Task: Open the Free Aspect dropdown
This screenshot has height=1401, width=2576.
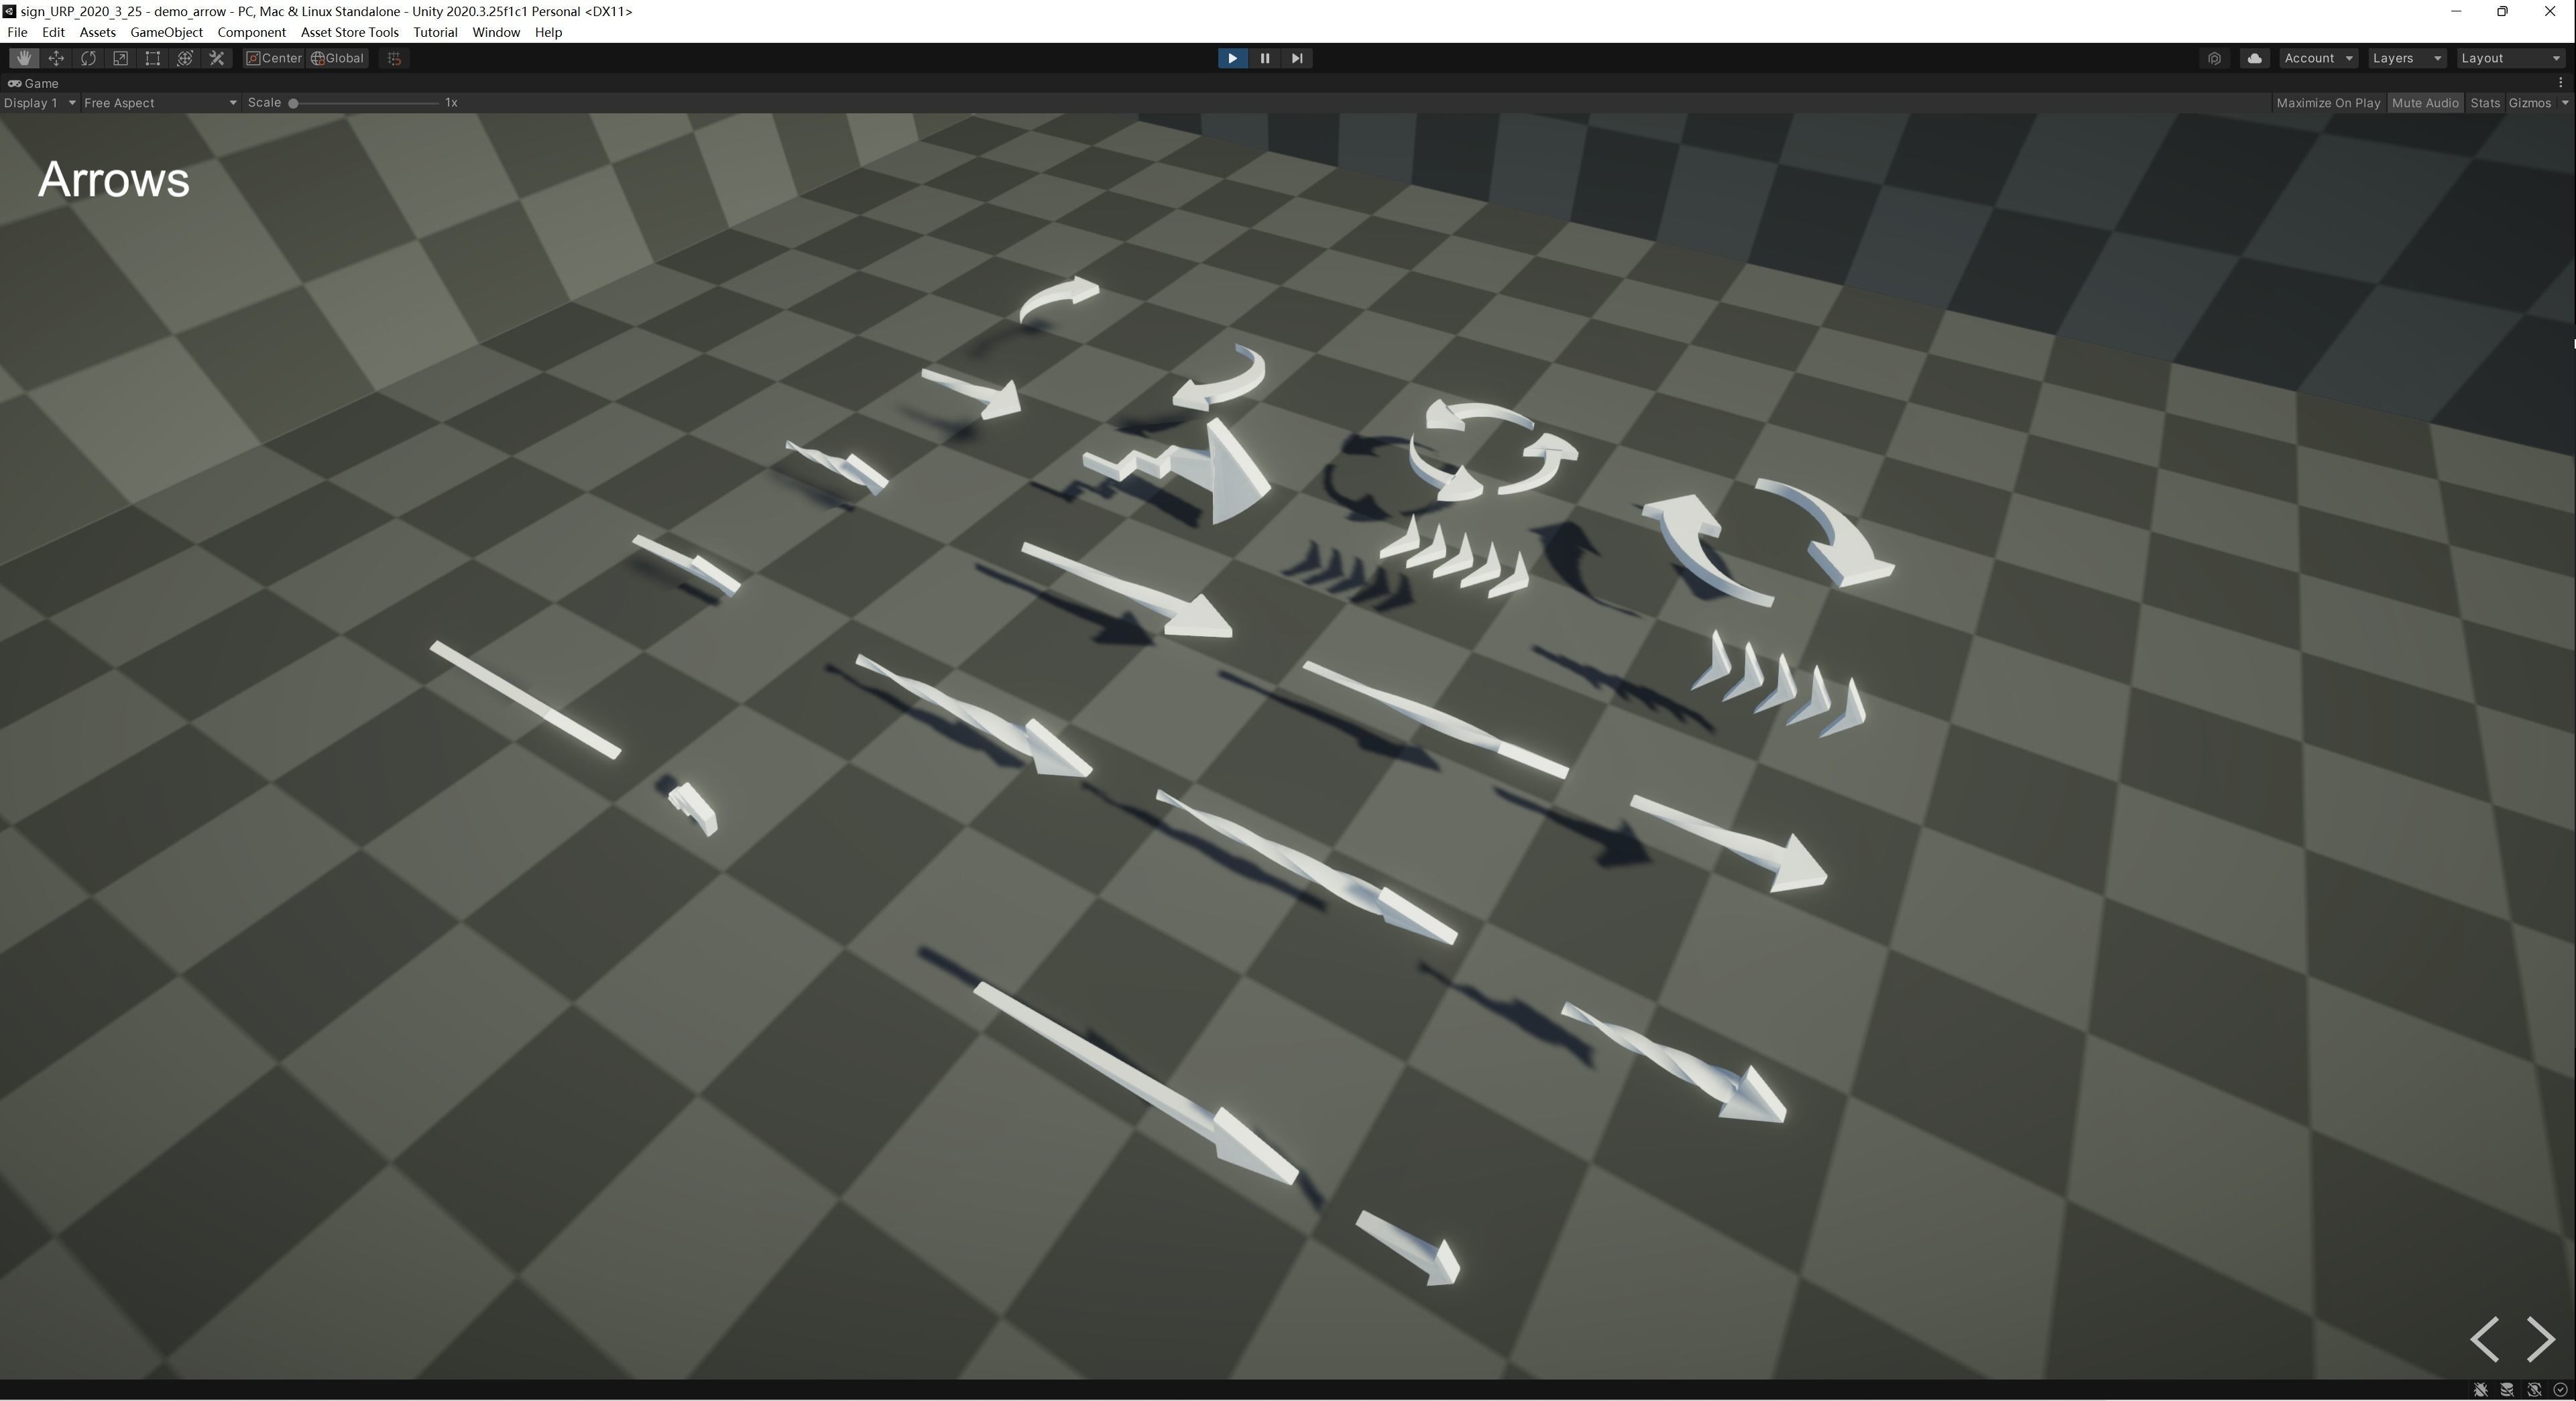Action: [160, 103]
